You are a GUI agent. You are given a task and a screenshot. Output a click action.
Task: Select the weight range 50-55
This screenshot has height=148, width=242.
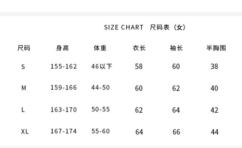(x=101, y=109)
